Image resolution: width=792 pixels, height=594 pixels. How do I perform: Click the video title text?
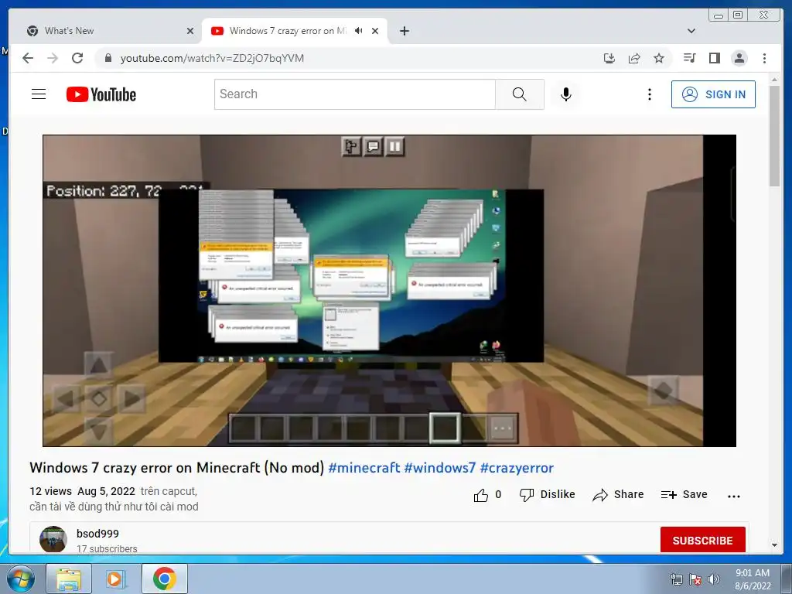coord(177,468)
